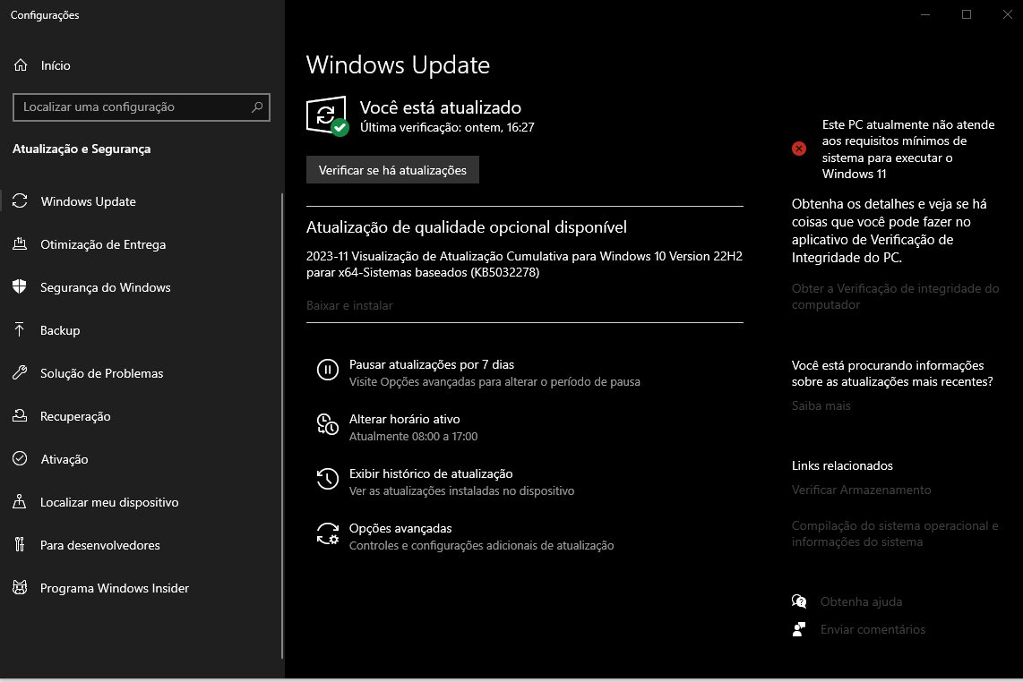Screen dimensions: 1023x682
Task: Click the Backup arrow icon
Action: [21, 330]
